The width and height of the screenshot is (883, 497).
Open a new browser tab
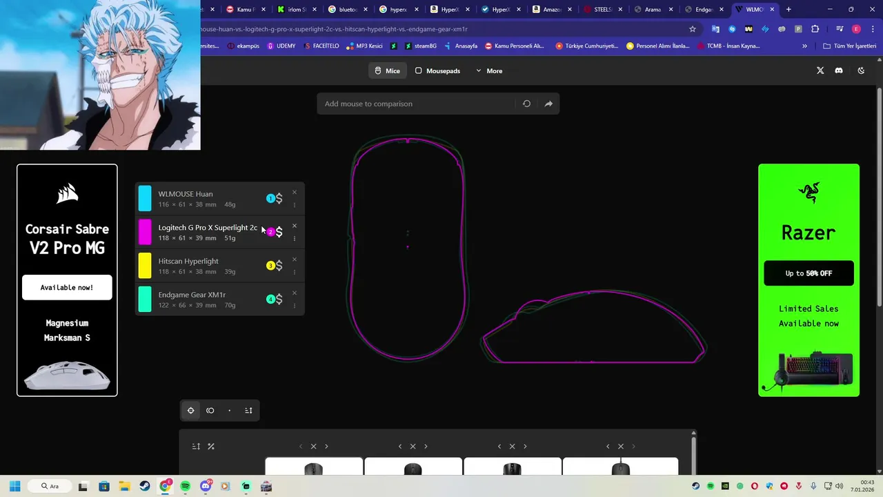(788, 10)
